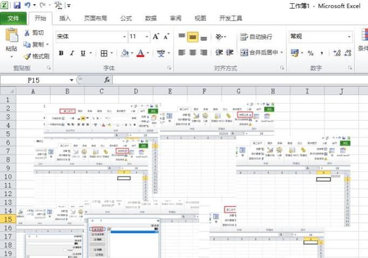The height and width of the screenshot is (258, 368).
Task: Open the 常规 number format dropdown
Action: [x=349, y=37]
